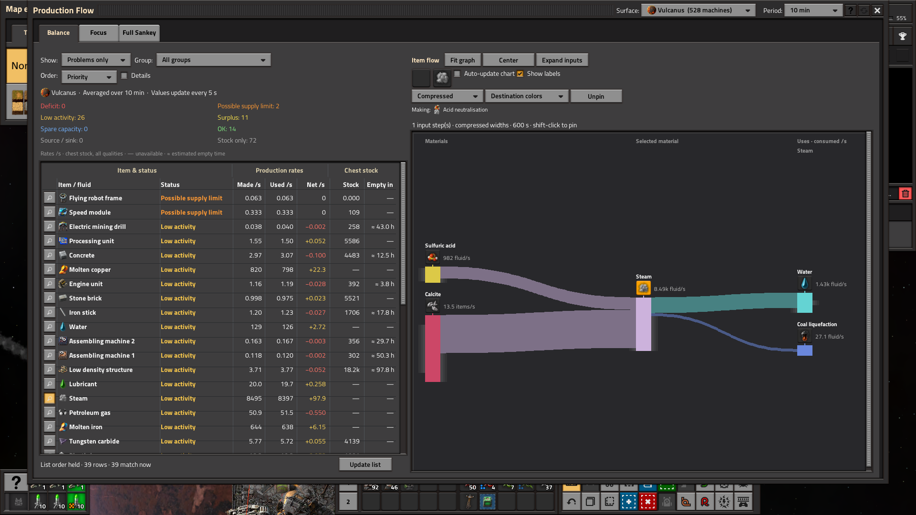916x515 pixels.
Task: Uncheck the Show labels checkbox
Action: point(520,74)
